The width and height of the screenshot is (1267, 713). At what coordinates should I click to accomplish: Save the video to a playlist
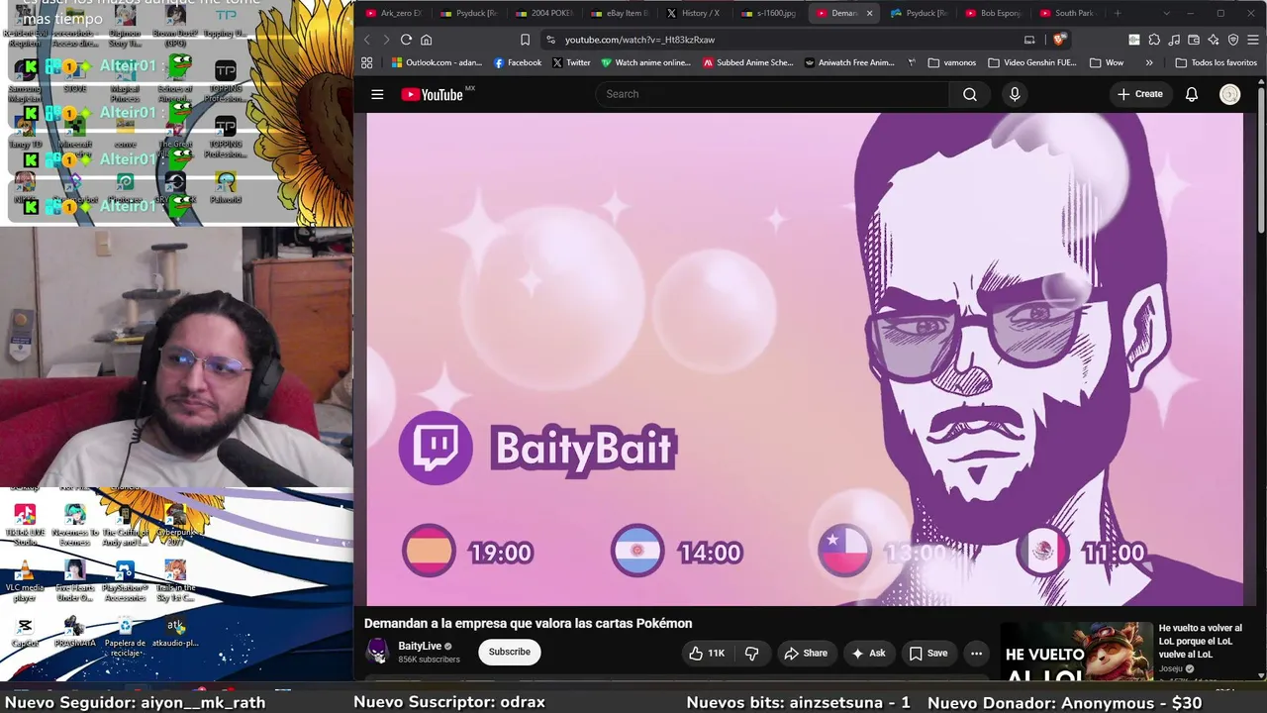928,653
